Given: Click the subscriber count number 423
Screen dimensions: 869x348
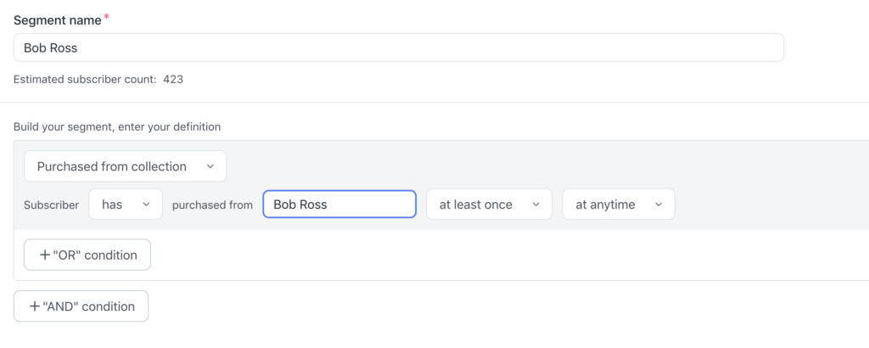Looking at the screenshot, I should point(173,79).
